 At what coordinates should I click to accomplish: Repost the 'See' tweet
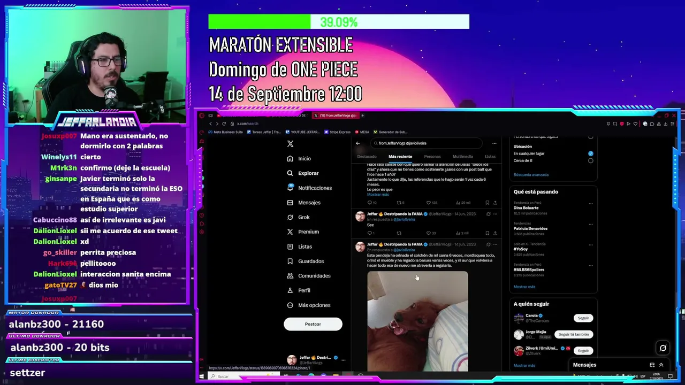coord(399,233)
